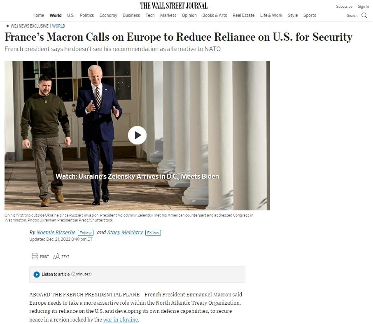Image resolution: width=373 pixels, height=324 pixels.
Task: Click the text size AA icon
Action: click(56, 256)
